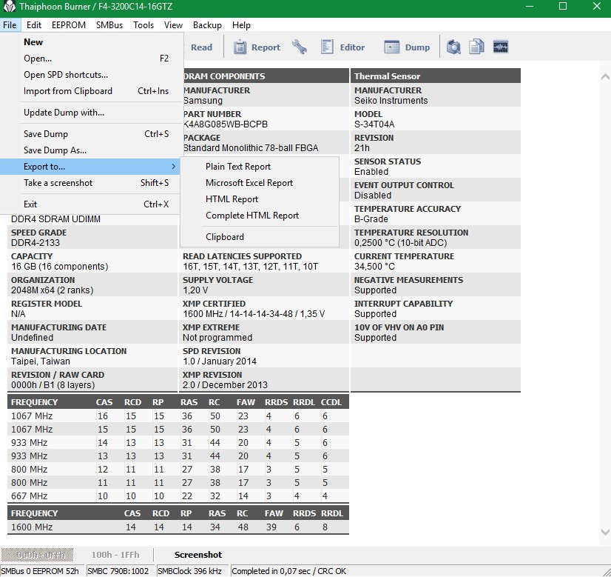This screenshot has height=577, width=611.
Task: Click the SMBus 0 EEPROM 52h status entry
Action: (42, 571)
